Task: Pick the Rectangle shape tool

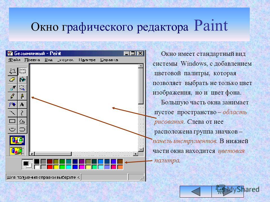Action: click(12, 121)
